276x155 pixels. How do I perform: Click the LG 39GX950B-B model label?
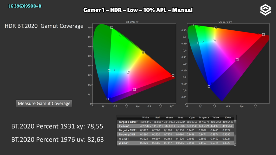tap(25, 6)
